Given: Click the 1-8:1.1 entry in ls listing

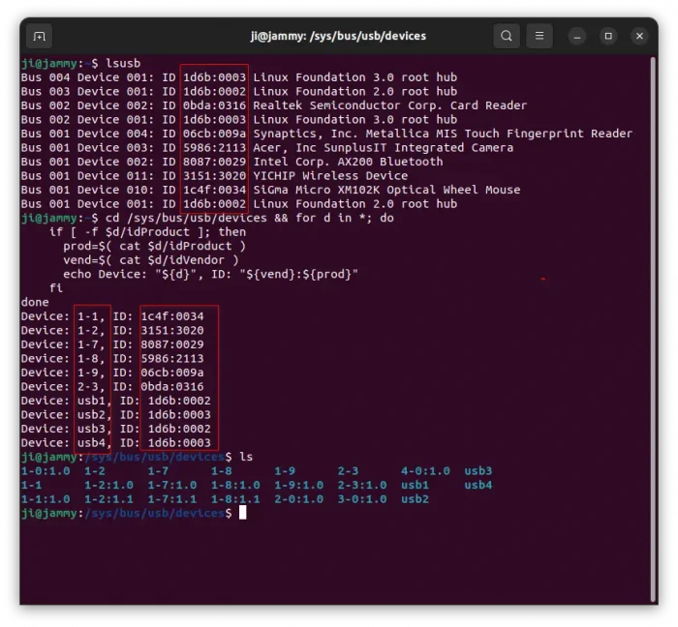Looking at the screenshot, I should (x=235, y=499).
